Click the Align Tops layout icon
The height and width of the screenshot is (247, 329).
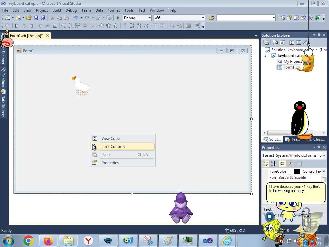click(40, 26)
